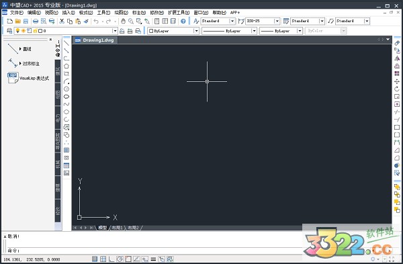Open the ISO-25 dimension style dropdown
403x264 pixels.
click(x=277, y=21)
